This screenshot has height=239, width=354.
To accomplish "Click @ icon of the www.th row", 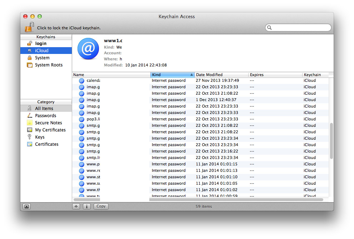I will (81, 190).
